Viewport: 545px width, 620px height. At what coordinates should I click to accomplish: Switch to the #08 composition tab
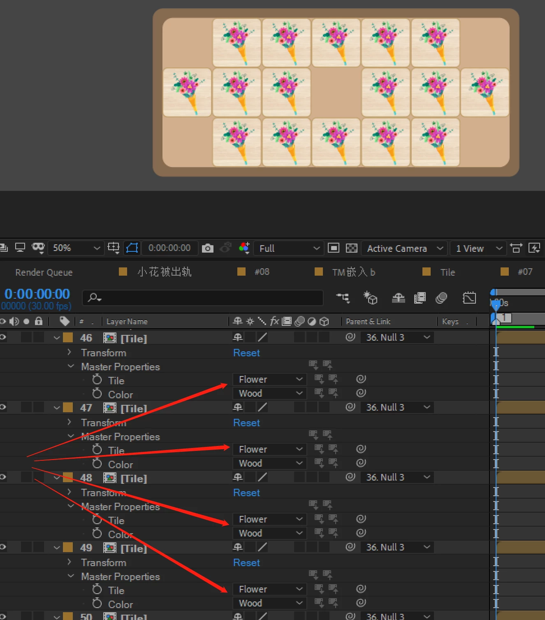pos(262,272)
